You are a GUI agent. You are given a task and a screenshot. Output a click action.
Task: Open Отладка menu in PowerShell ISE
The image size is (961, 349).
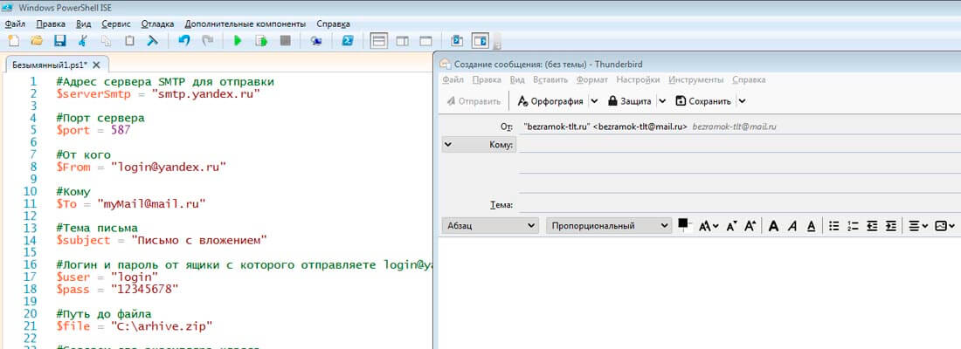tap(157, 24)
